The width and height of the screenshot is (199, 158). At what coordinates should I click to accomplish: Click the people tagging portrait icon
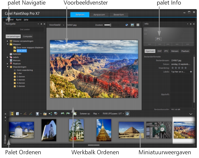[x=37, y=114]
